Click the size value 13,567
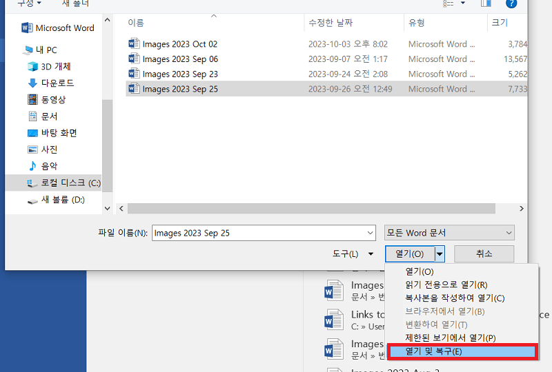 515,59
